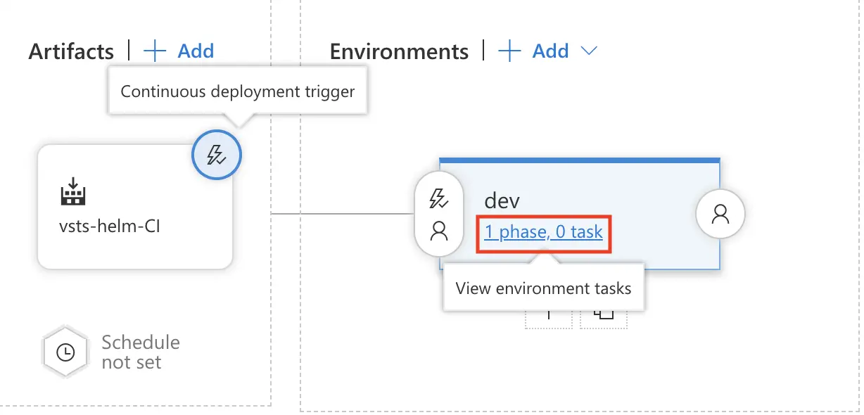Click the Continuous deployment trigger tooltip
This screenshot has width=864, height=415.
(x=238, y=91)
